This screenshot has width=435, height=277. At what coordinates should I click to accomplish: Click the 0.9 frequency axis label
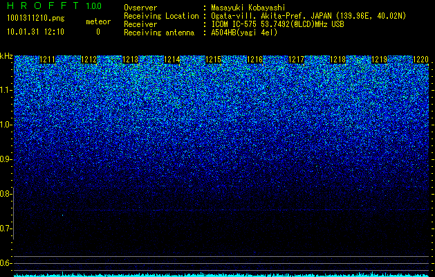coord(6,159)
